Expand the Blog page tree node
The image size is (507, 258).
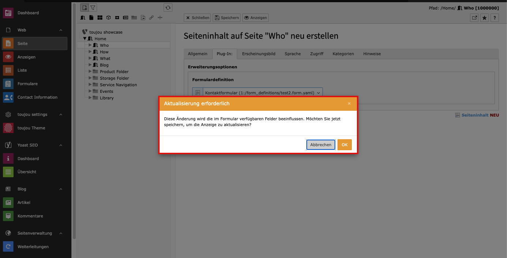click(90, 65)
